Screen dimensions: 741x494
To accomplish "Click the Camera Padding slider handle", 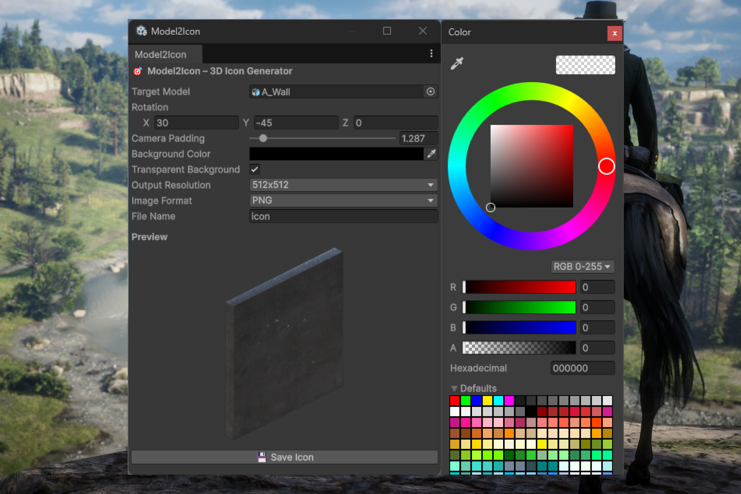I will [x=263, y=138].
